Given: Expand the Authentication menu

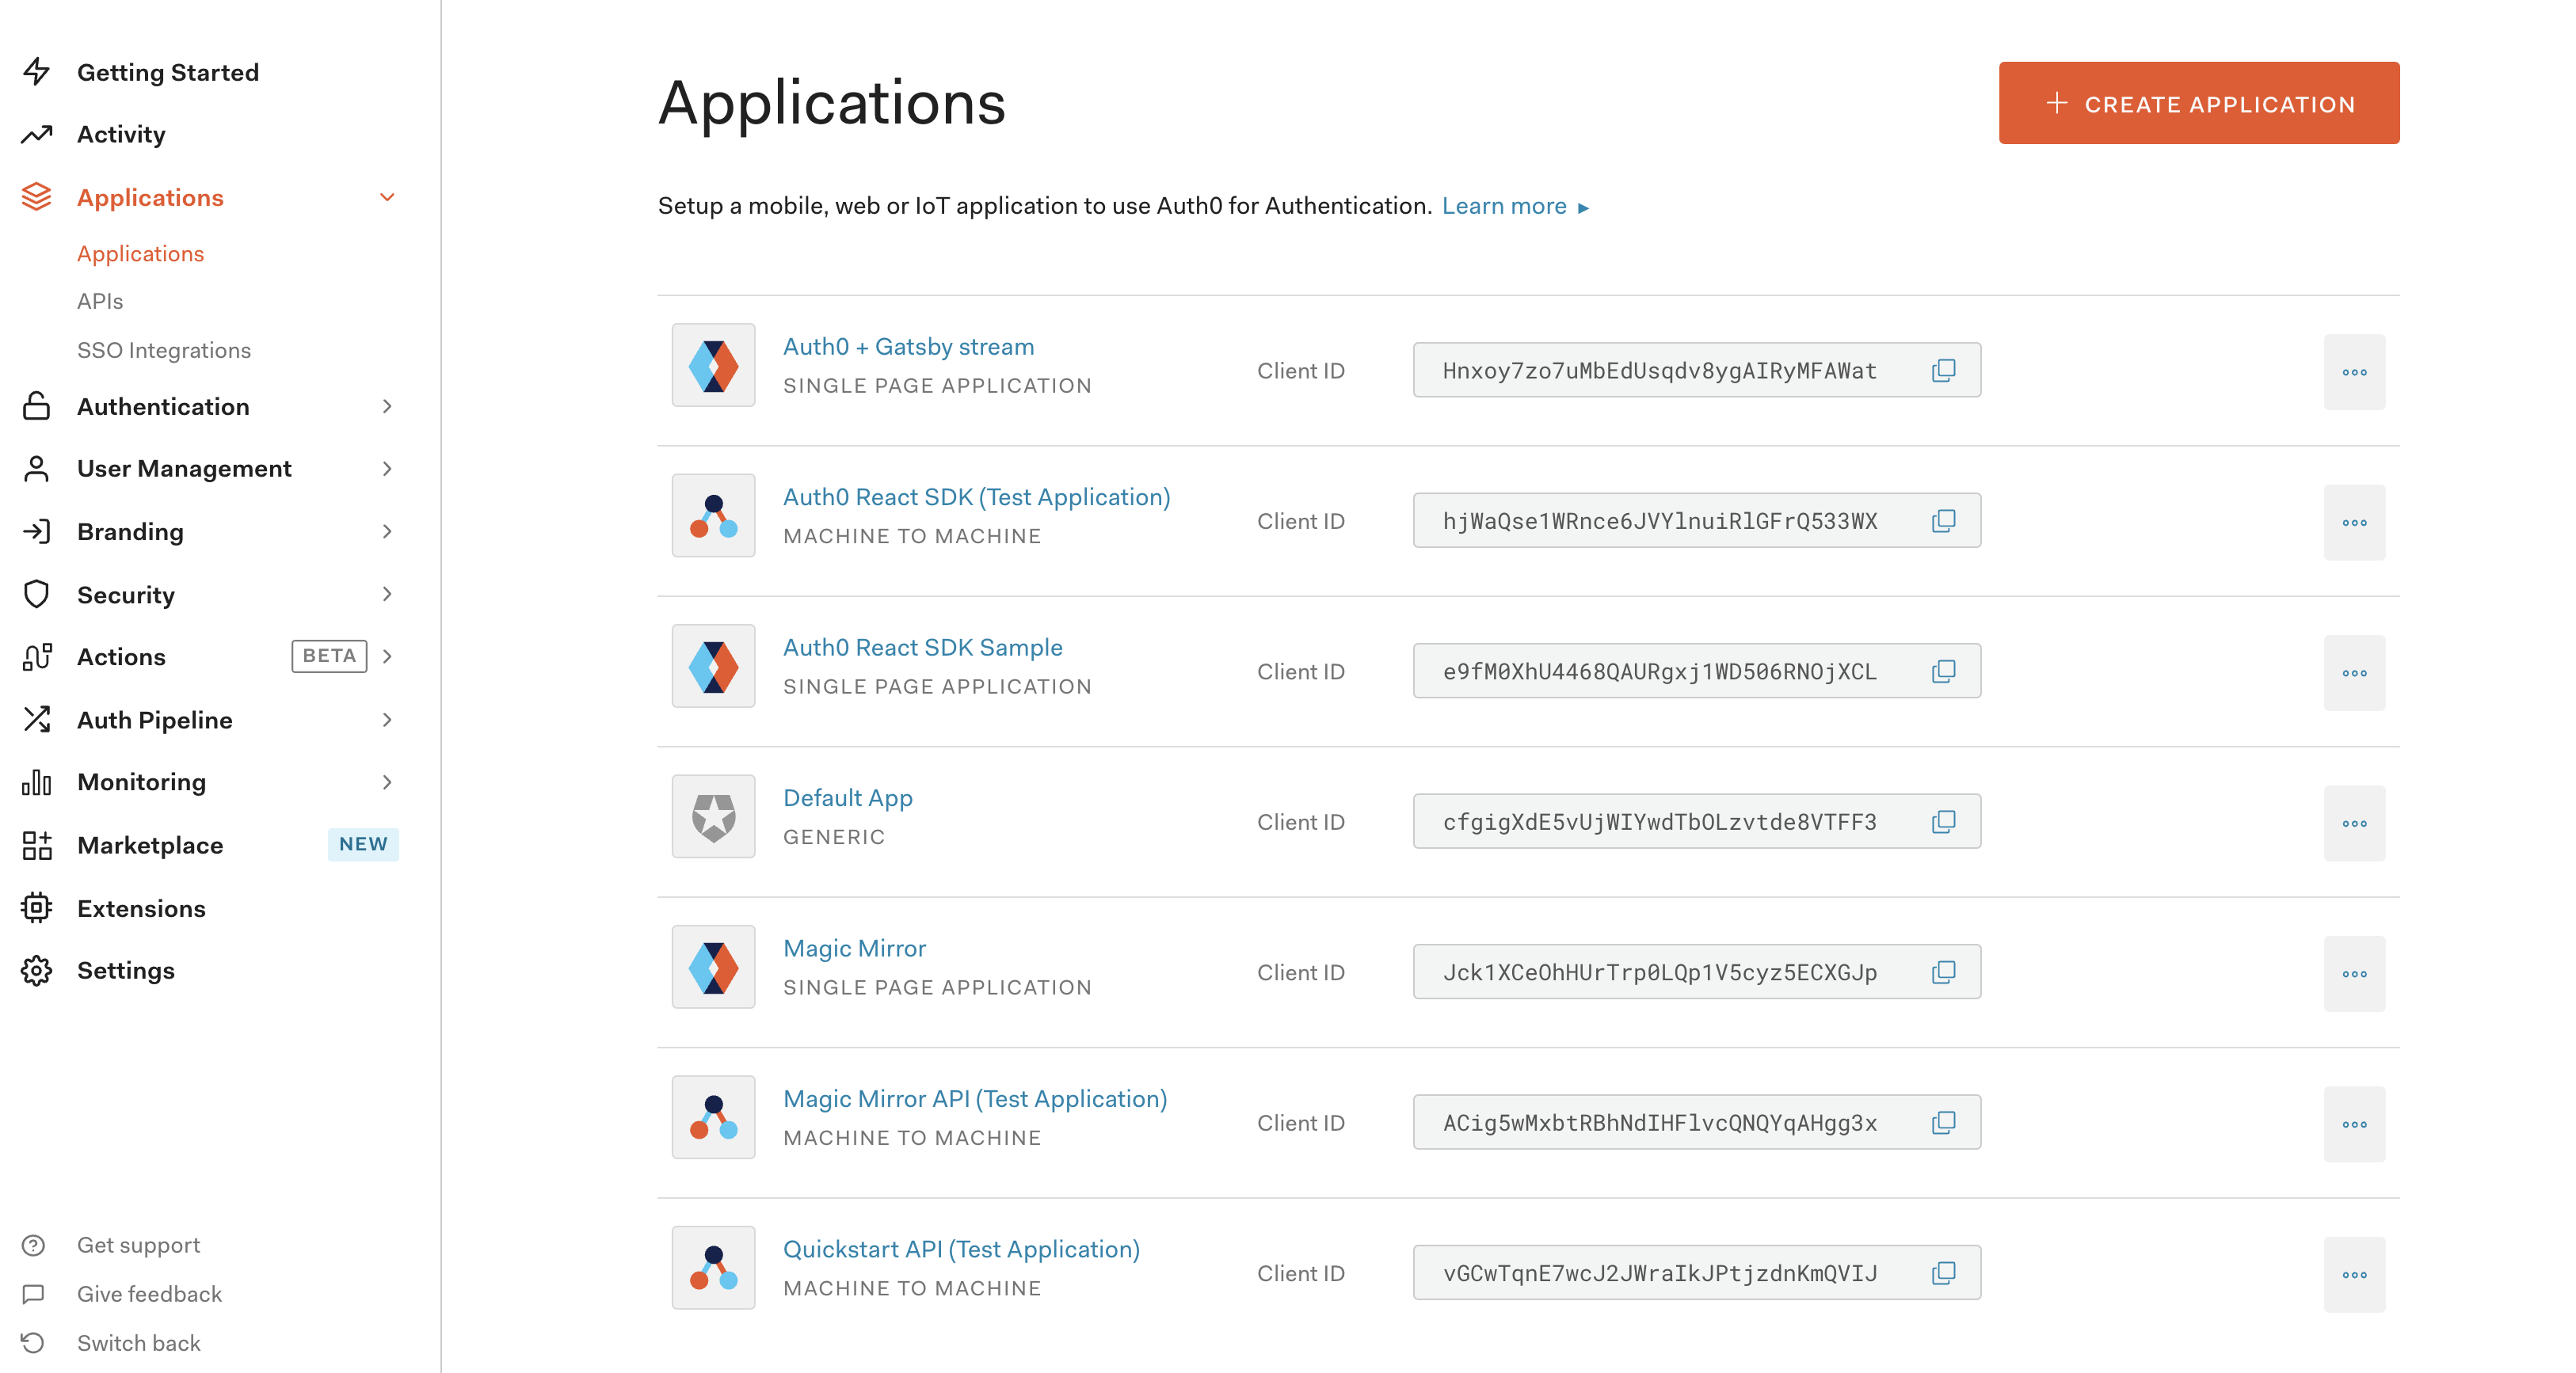Looking at the screenshot, I should 387,407.
